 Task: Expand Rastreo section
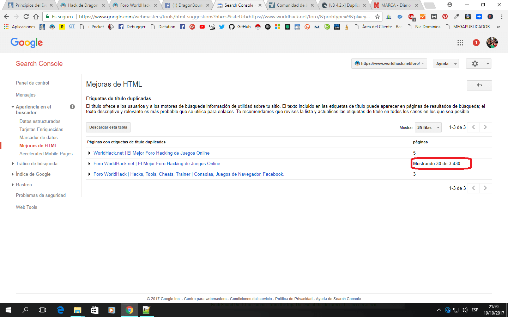point(13,185)
